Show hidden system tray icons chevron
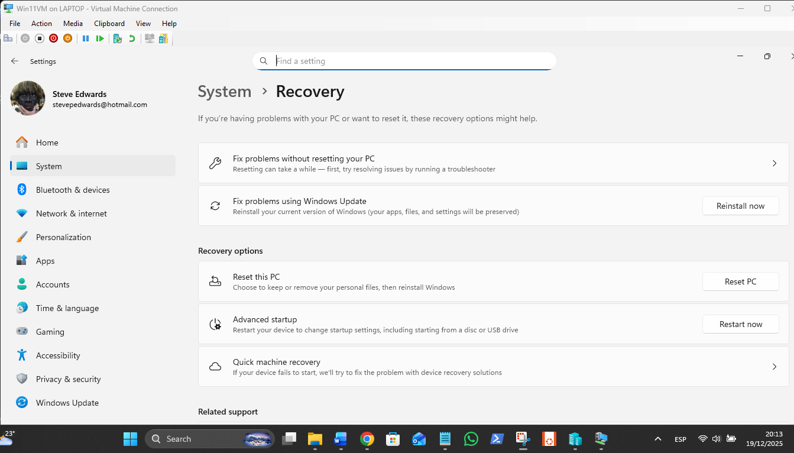This screenshot has height=453, width=794. pyautogui.click(x=657, y=439)
